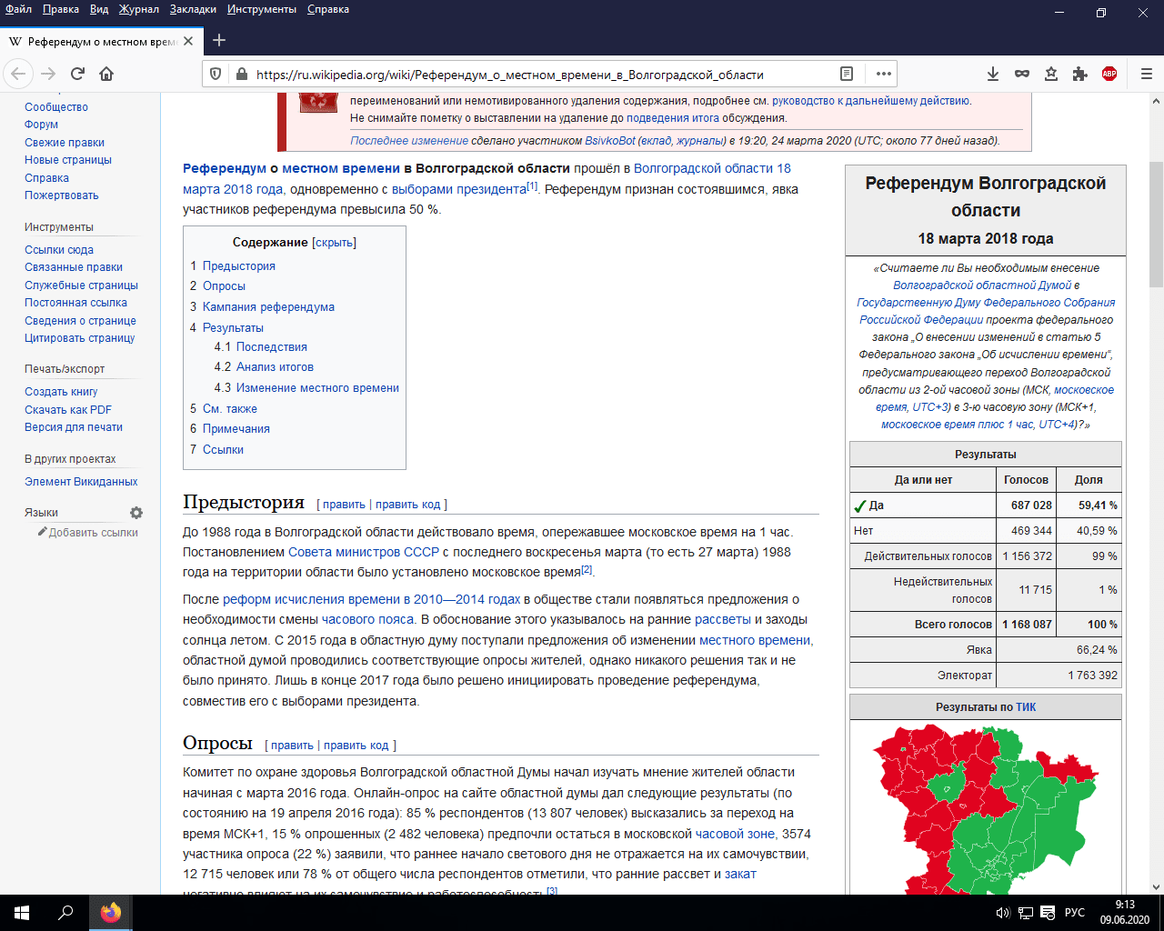1164x931 pixels.
Task: Switch keyboard language РУС in taskbar
Action: pyautogui.click(x=1074, y=913)
